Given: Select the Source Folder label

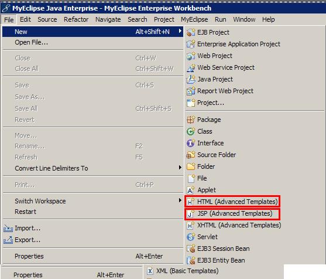Looking at the screenshot, I should click(217, 155).
